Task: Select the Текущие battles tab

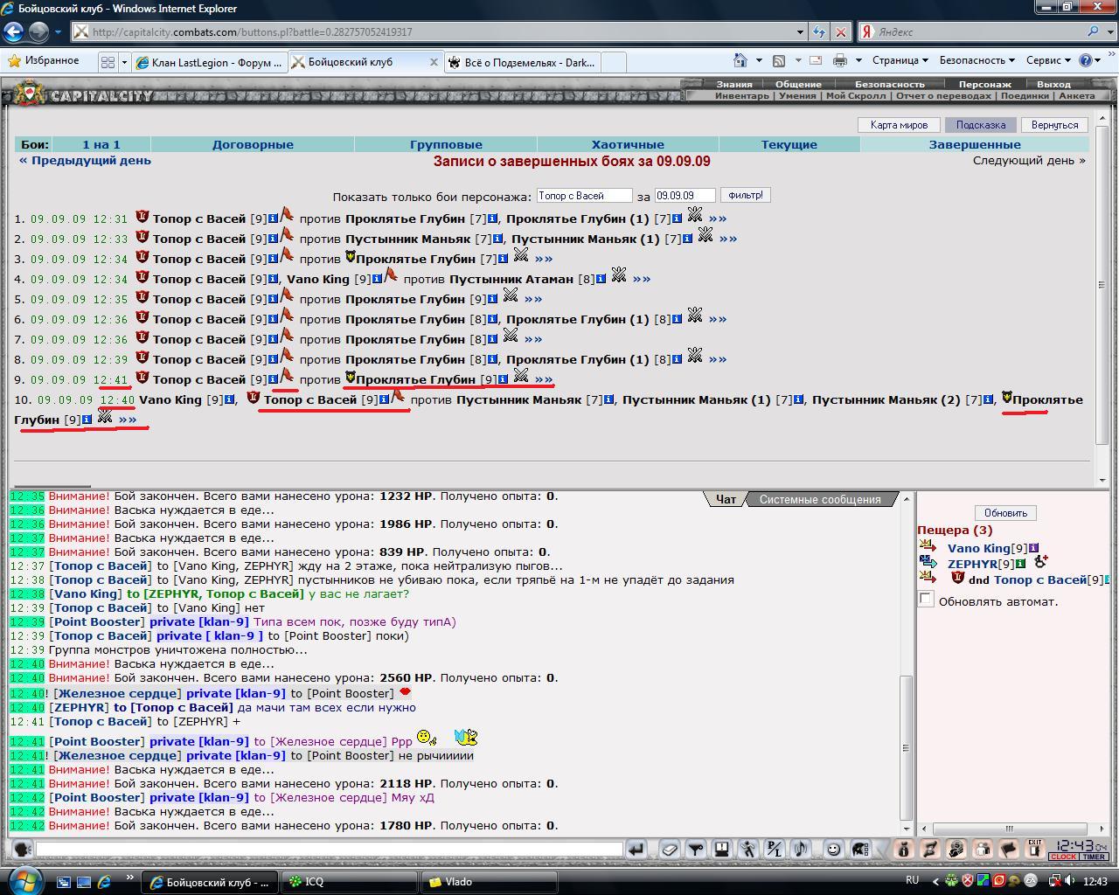Action: 789,144
